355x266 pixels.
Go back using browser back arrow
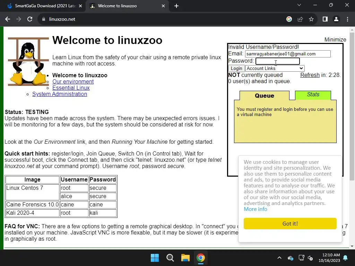click(x=8, y=19)
